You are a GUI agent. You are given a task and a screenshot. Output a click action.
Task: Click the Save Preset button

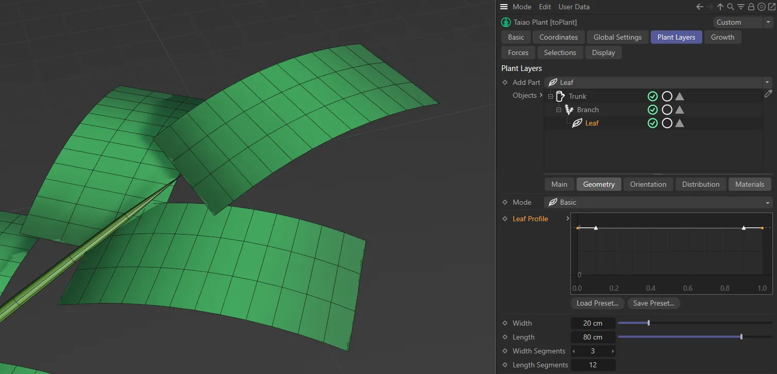[x=653, y=303]
